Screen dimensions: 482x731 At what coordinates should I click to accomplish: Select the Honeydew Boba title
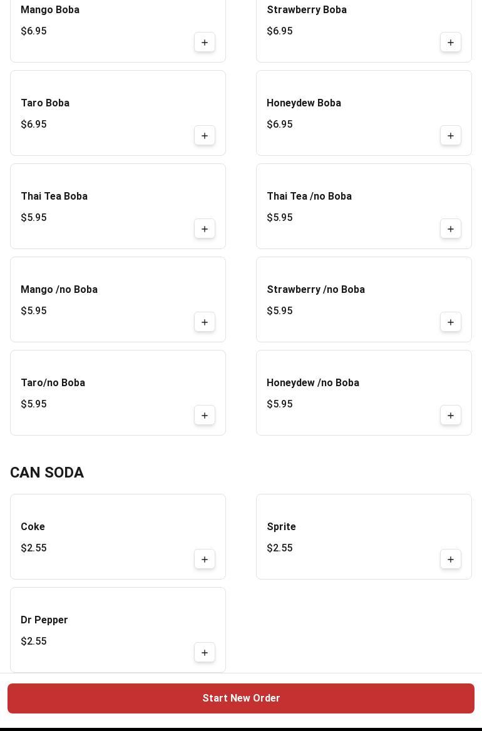click(x=304, y=103)
